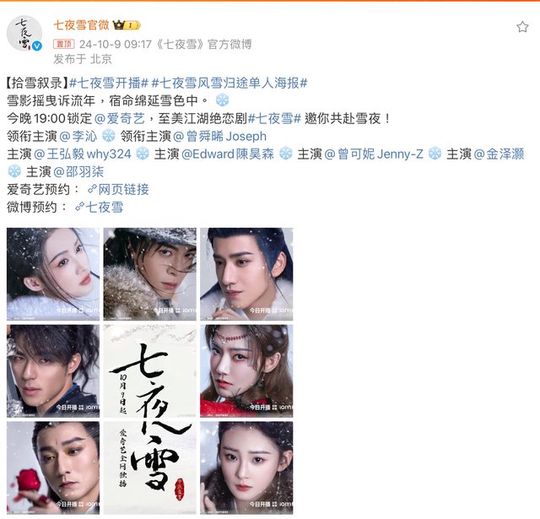This screenshot has width=540, height=519.
Task: Open the @曾舜晞Joseph mention
Action: tap(219, 136)
